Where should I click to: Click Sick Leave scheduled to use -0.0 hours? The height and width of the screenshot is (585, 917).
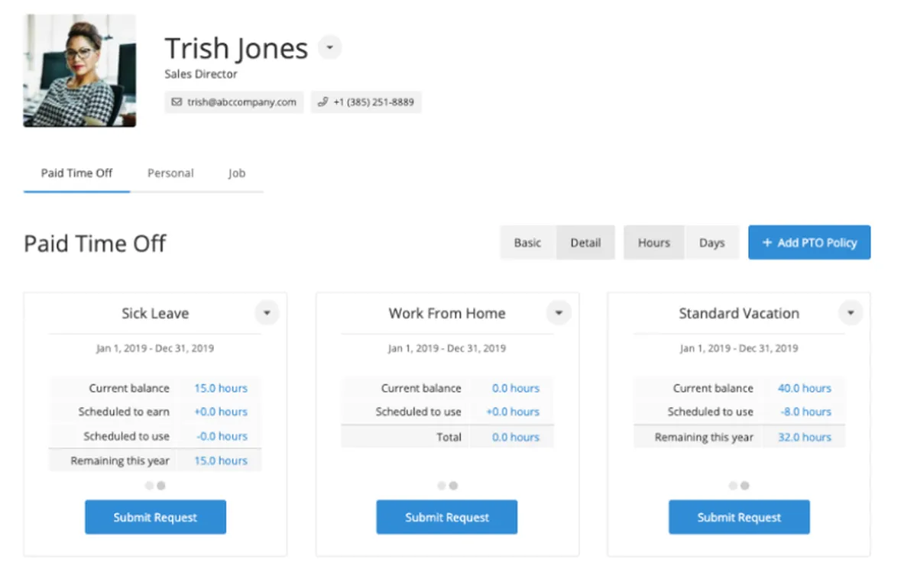coord(221,436)
